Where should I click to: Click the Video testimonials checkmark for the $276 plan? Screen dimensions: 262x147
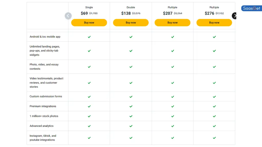tap(214, 83)
